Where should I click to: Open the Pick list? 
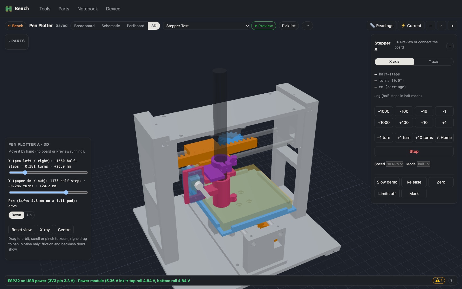289,26
